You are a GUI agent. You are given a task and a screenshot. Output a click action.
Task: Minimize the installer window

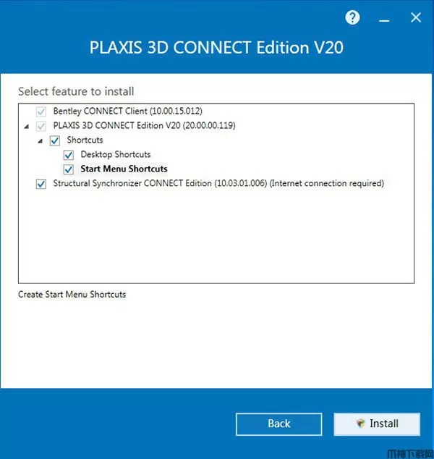[384, 20]
